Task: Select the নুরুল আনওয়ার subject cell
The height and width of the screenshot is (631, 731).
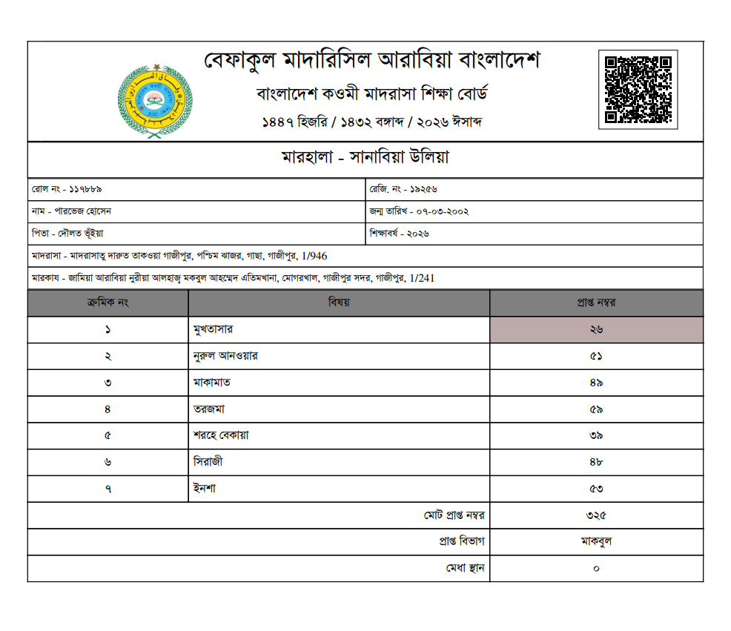Action: [x=225, y=356]
